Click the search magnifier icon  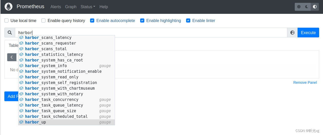(10, 33)
